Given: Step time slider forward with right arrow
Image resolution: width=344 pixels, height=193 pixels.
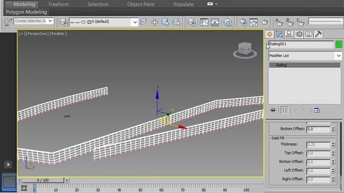Looking at the screenshot, I should tap(67, 180).
